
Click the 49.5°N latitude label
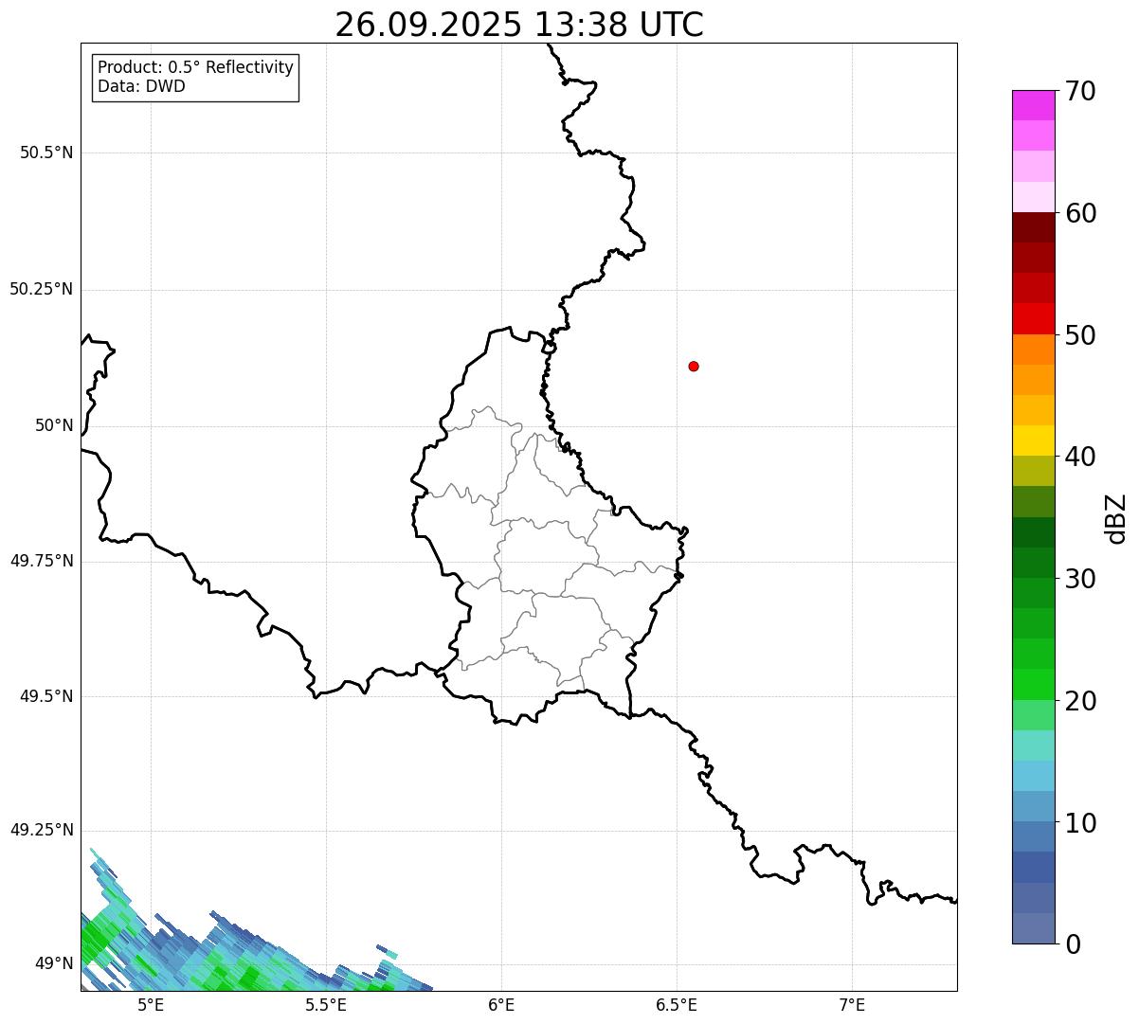tap(46, 696)
